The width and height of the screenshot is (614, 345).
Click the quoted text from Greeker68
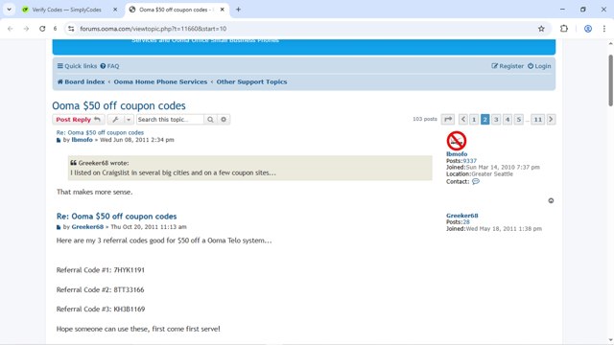[173, 172]
